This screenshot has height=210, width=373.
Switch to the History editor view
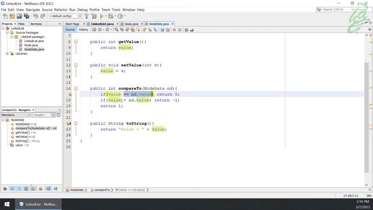(x=83, y=30)
